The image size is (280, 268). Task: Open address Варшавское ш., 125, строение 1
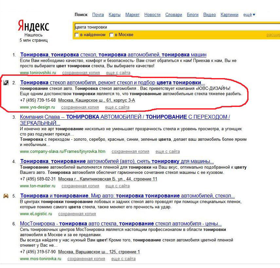[x=99, y=252]
